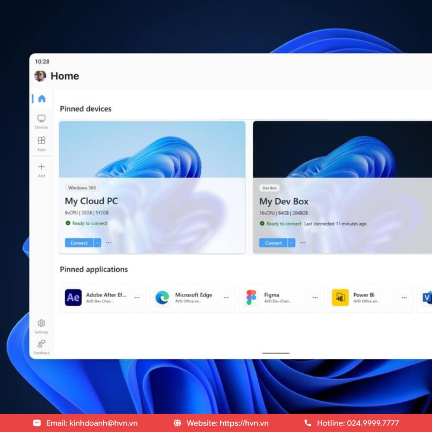The height and width of the screenshot is (432, 432).
Task: Click the Dev Box tag label
Action: pyautogui.click(x=270, y=188)
